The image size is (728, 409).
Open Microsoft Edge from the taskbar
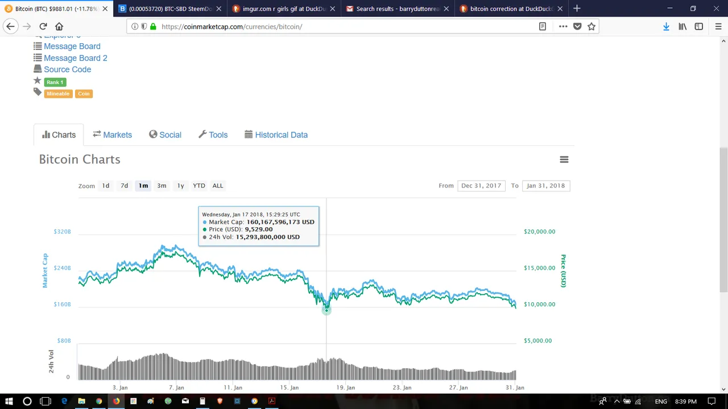[64, 401]
